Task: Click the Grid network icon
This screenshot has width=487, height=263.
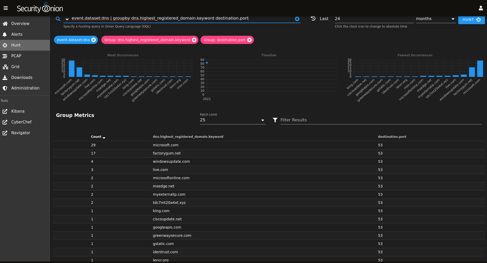Action: (x=5, y=67)
